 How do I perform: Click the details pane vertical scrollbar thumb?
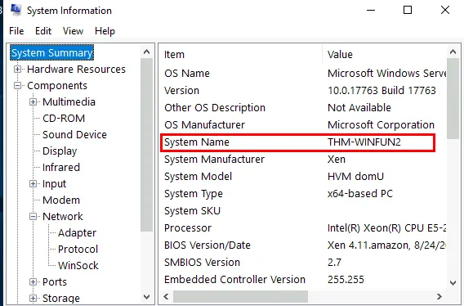(453, 98)
